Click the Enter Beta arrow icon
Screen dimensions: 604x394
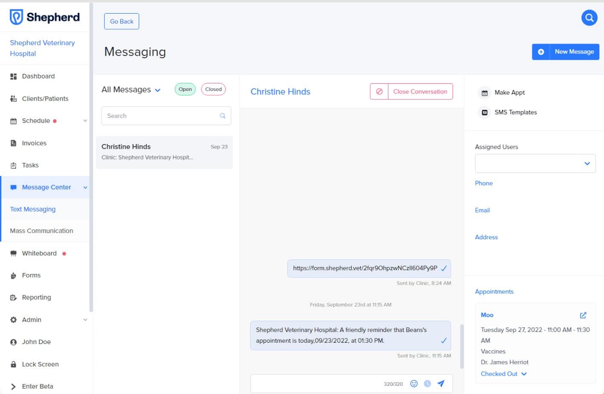(13, 386)
